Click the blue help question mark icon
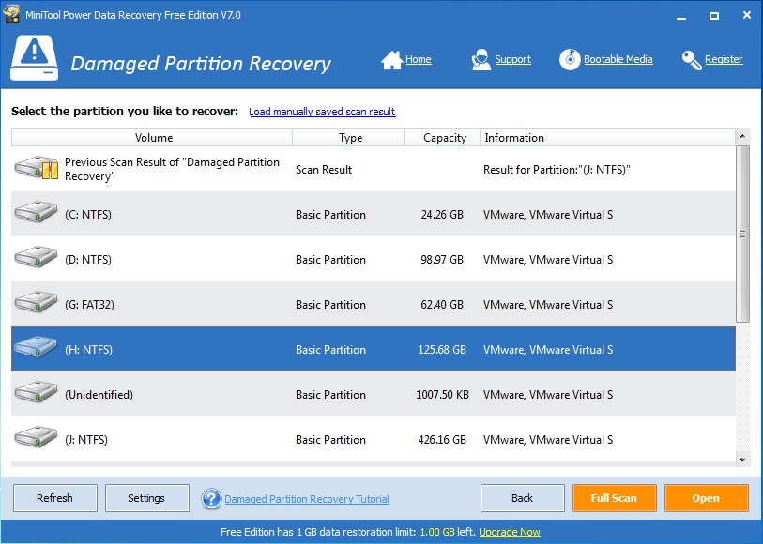 211,499
